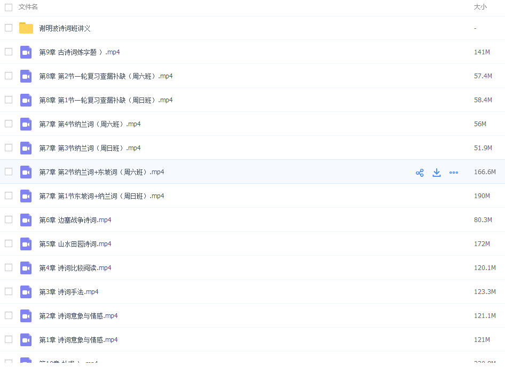
Task: Click the 123.3M size value
Action: coord(485,292)
